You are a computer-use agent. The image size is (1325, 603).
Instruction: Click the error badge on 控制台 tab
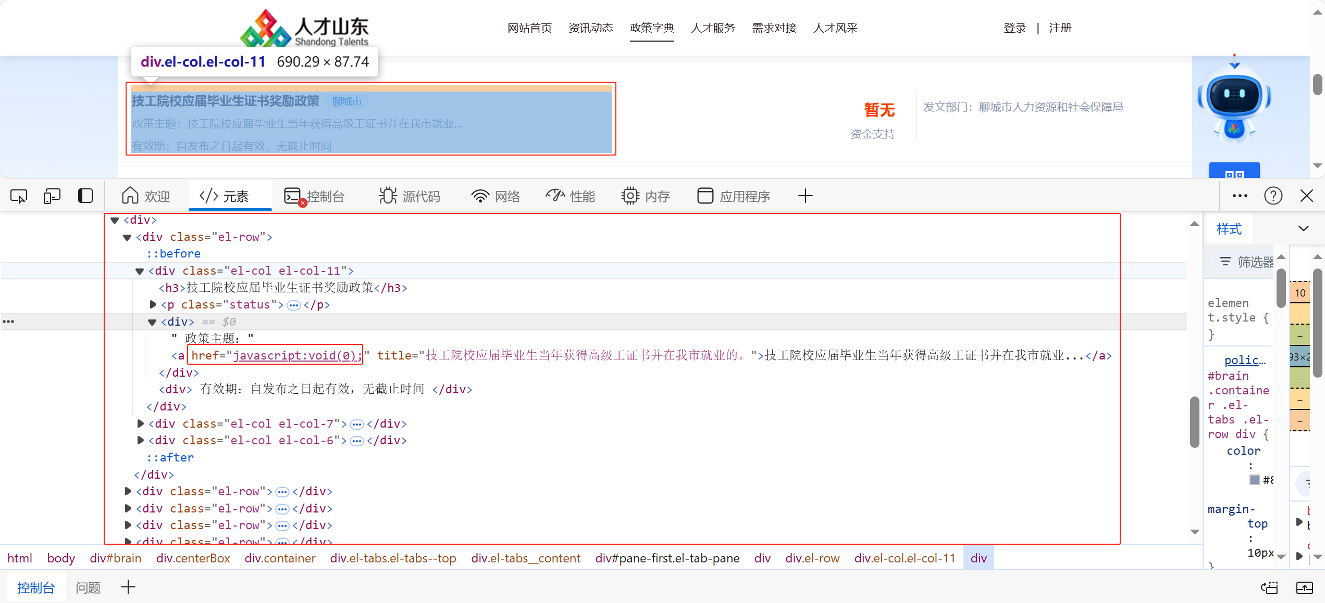(x=302, y=204)
